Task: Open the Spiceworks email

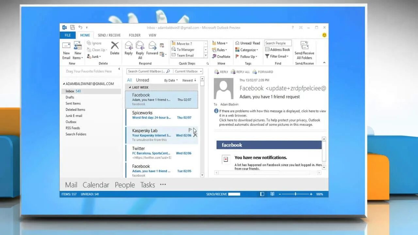Action: point(162,117)
